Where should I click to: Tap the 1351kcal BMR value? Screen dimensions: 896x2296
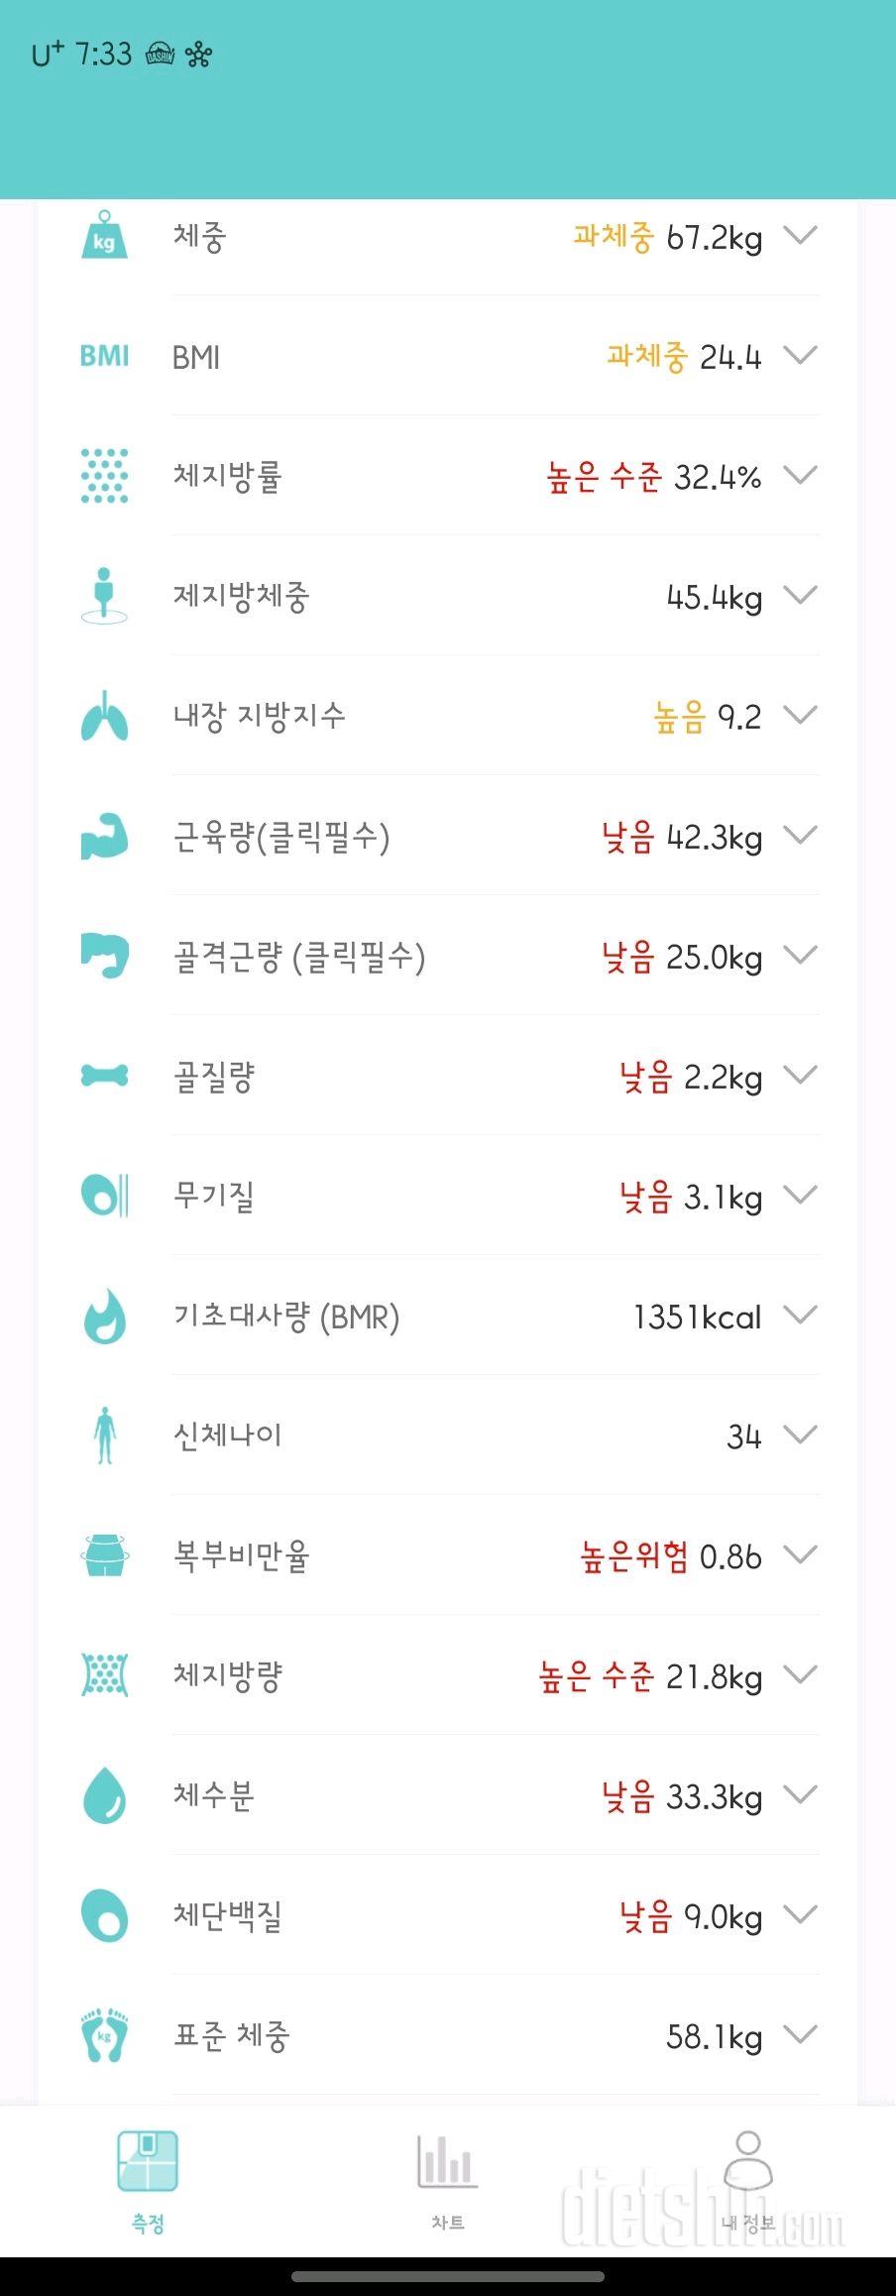(x=697, y=1317)
